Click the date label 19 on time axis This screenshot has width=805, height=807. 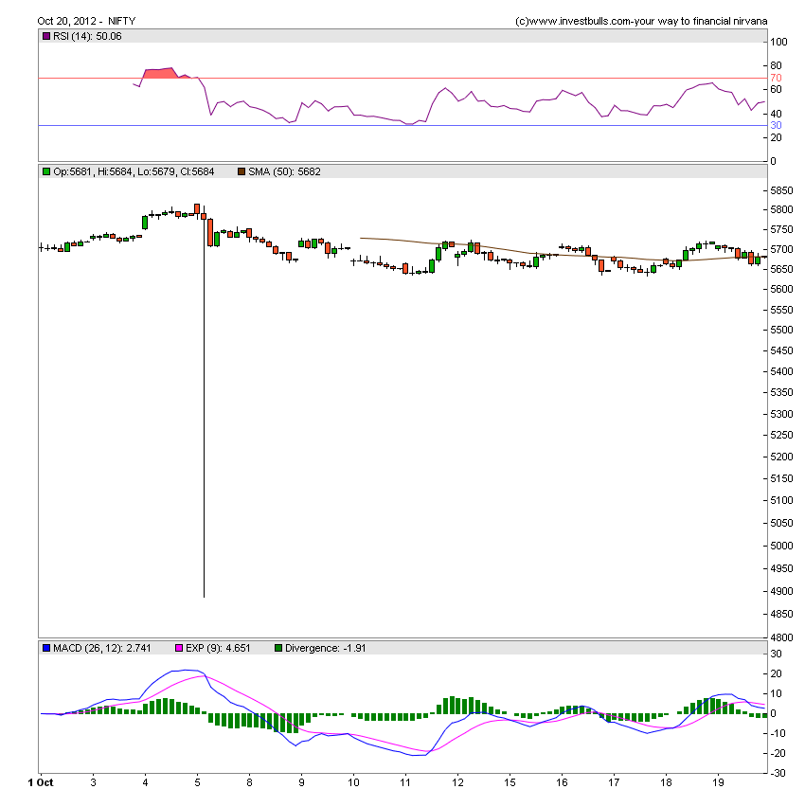pyautogui.click(x=718, y=782)
